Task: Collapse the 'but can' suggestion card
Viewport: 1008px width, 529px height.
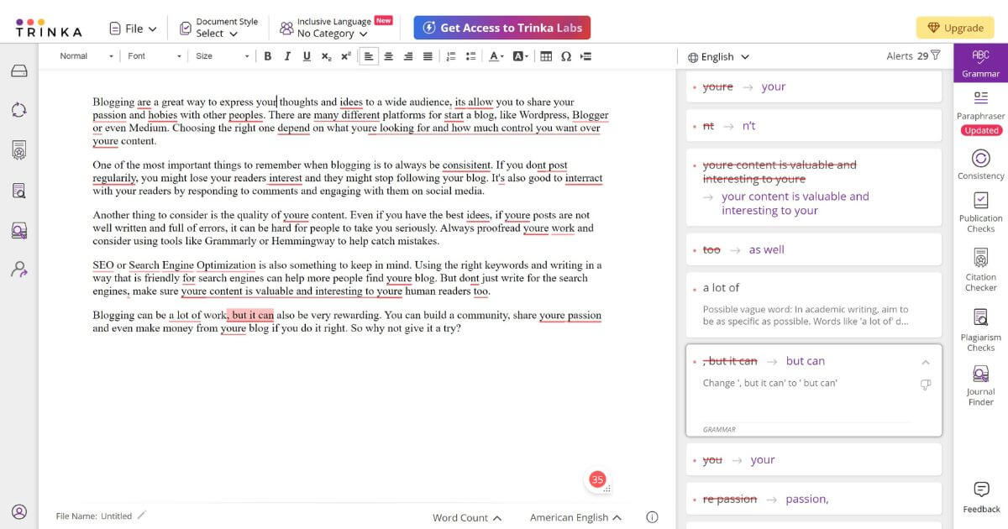Action: coord(926,362)
